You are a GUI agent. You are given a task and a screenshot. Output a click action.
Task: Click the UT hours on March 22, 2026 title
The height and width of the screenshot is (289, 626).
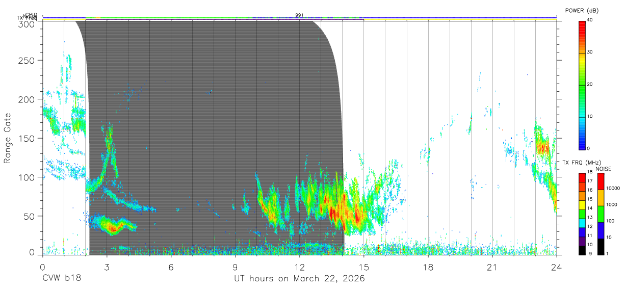299,279
